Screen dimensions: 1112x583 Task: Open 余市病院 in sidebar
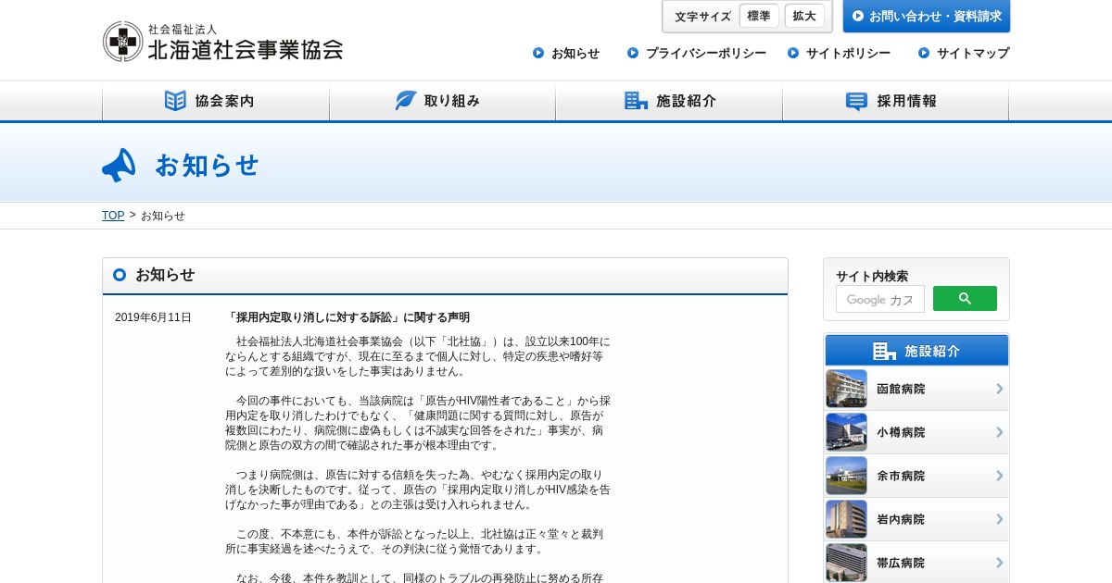pyautogui.click(x=916, y=476)
